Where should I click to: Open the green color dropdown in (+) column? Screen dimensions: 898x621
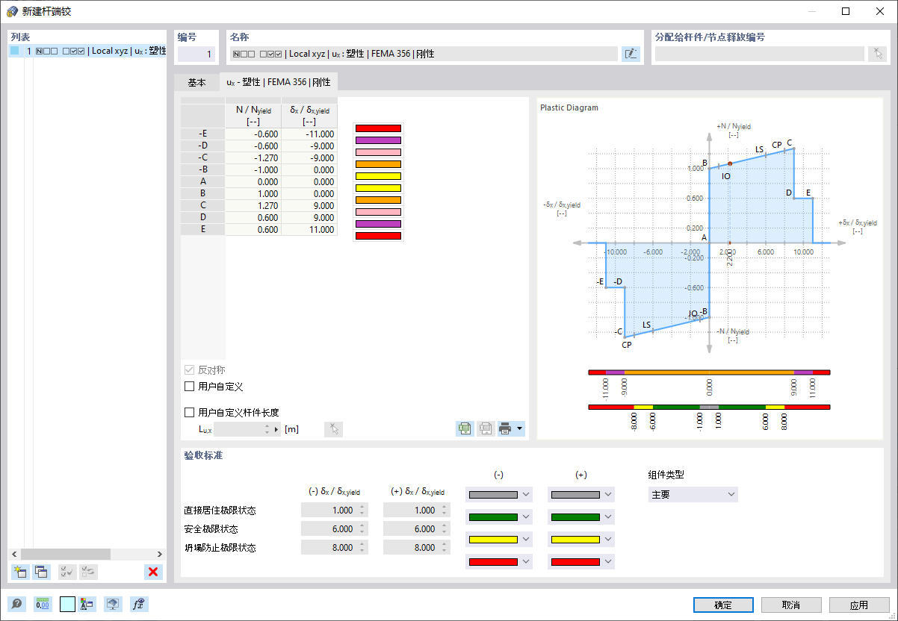coord(581,517)
